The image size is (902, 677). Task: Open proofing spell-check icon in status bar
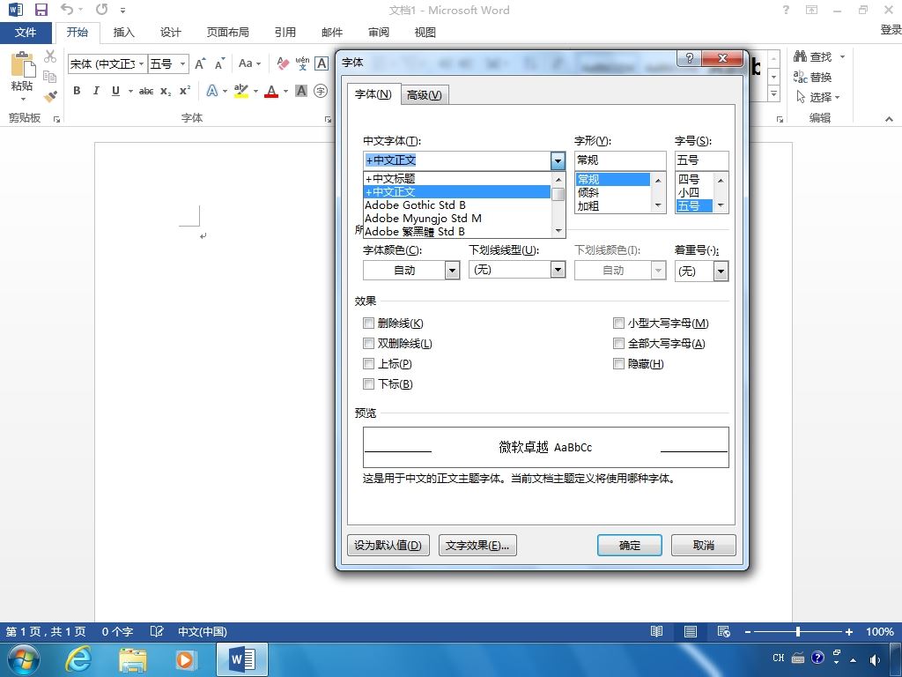[157, 631]
